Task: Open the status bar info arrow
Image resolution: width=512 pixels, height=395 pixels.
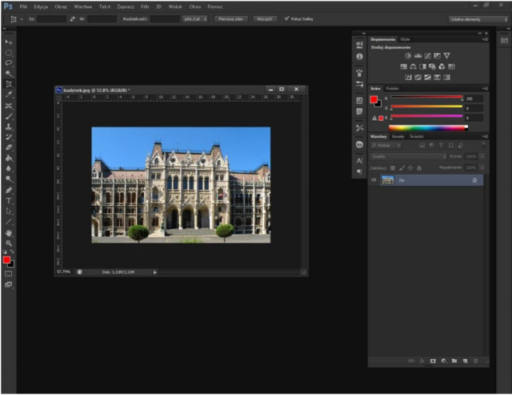Action: tap(154, 272)
